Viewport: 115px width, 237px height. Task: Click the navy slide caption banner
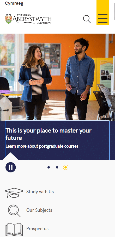(57, 140)
